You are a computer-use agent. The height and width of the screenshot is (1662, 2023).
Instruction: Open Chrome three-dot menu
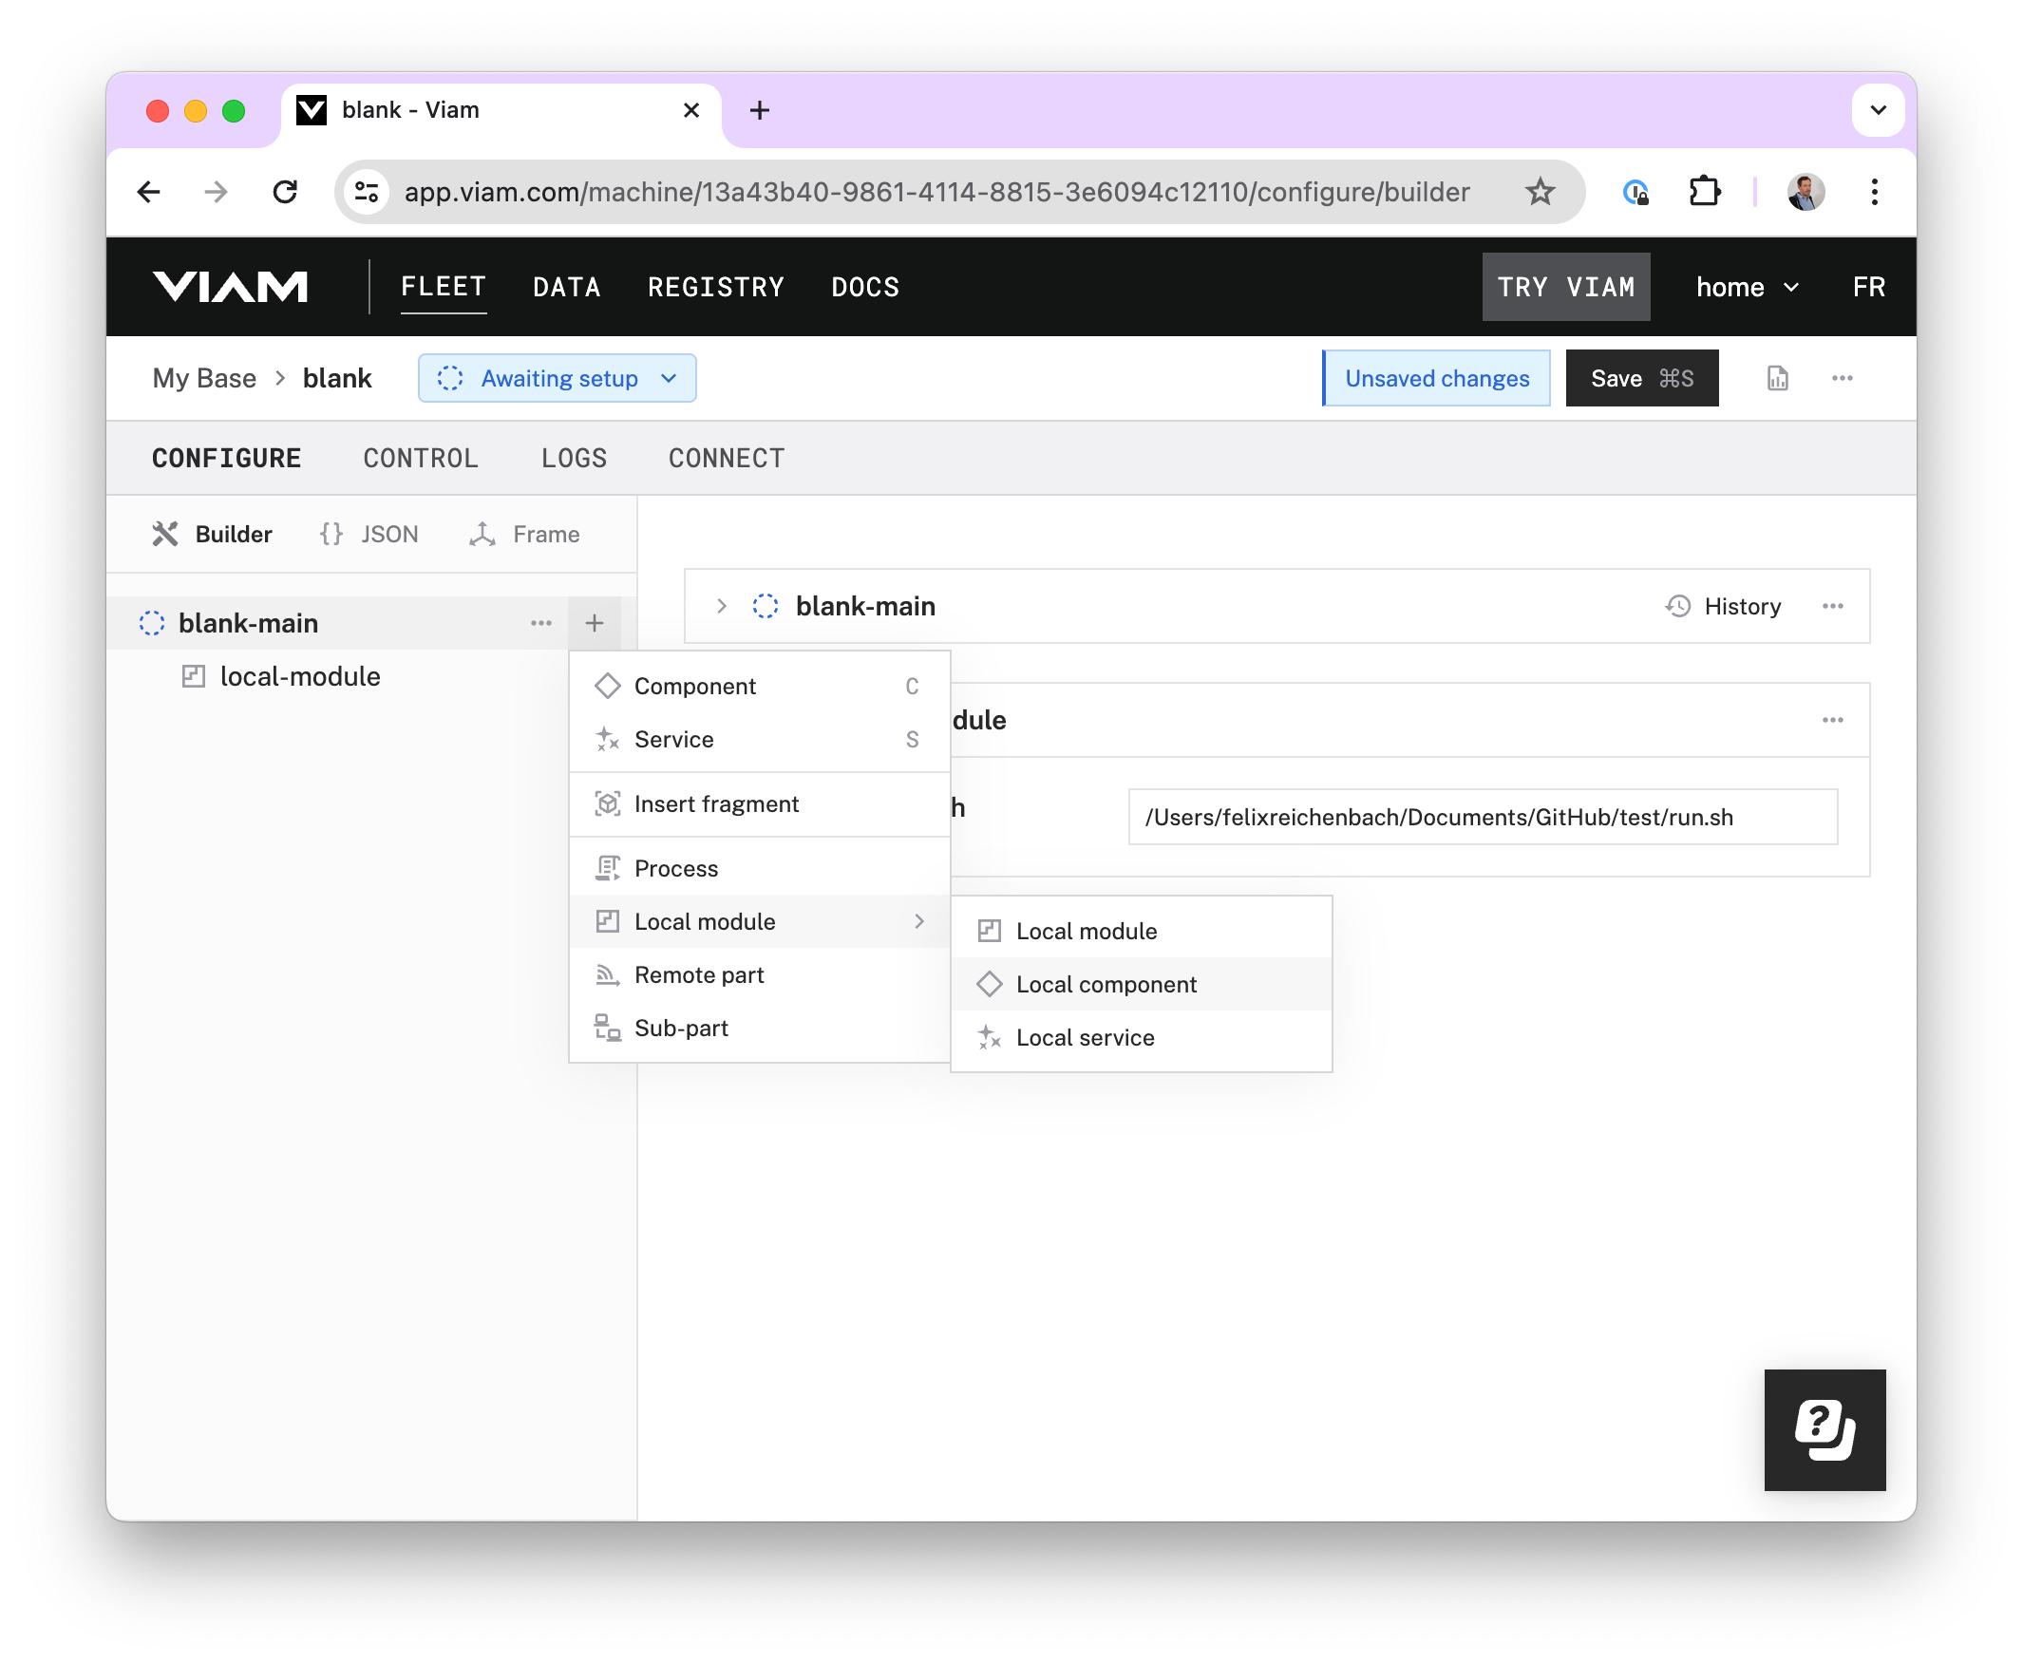pyautogui.click(x=1874, y=192)
